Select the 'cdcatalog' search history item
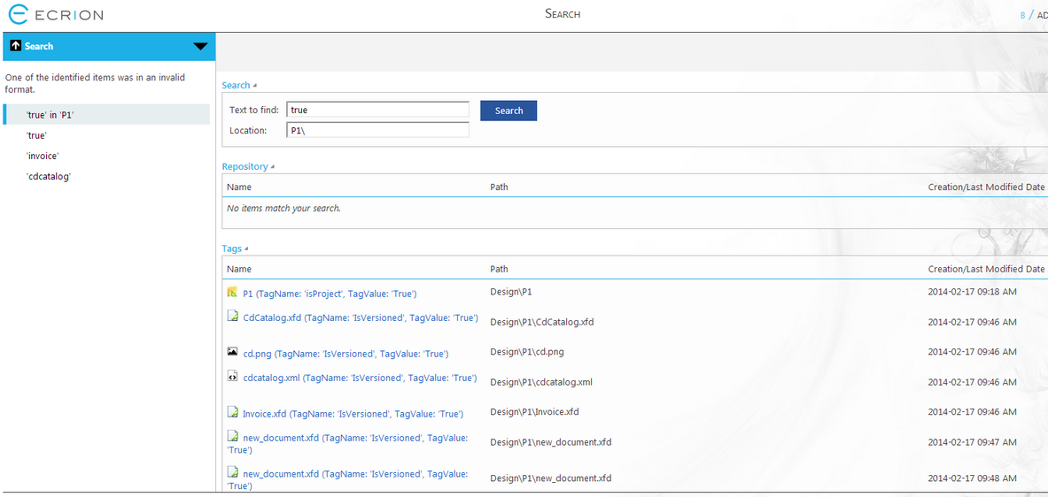 tap(48, 176)
